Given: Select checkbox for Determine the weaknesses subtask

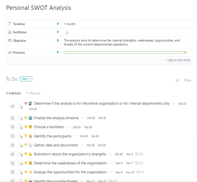Looking at the screenshot, I should click(12, 163).
